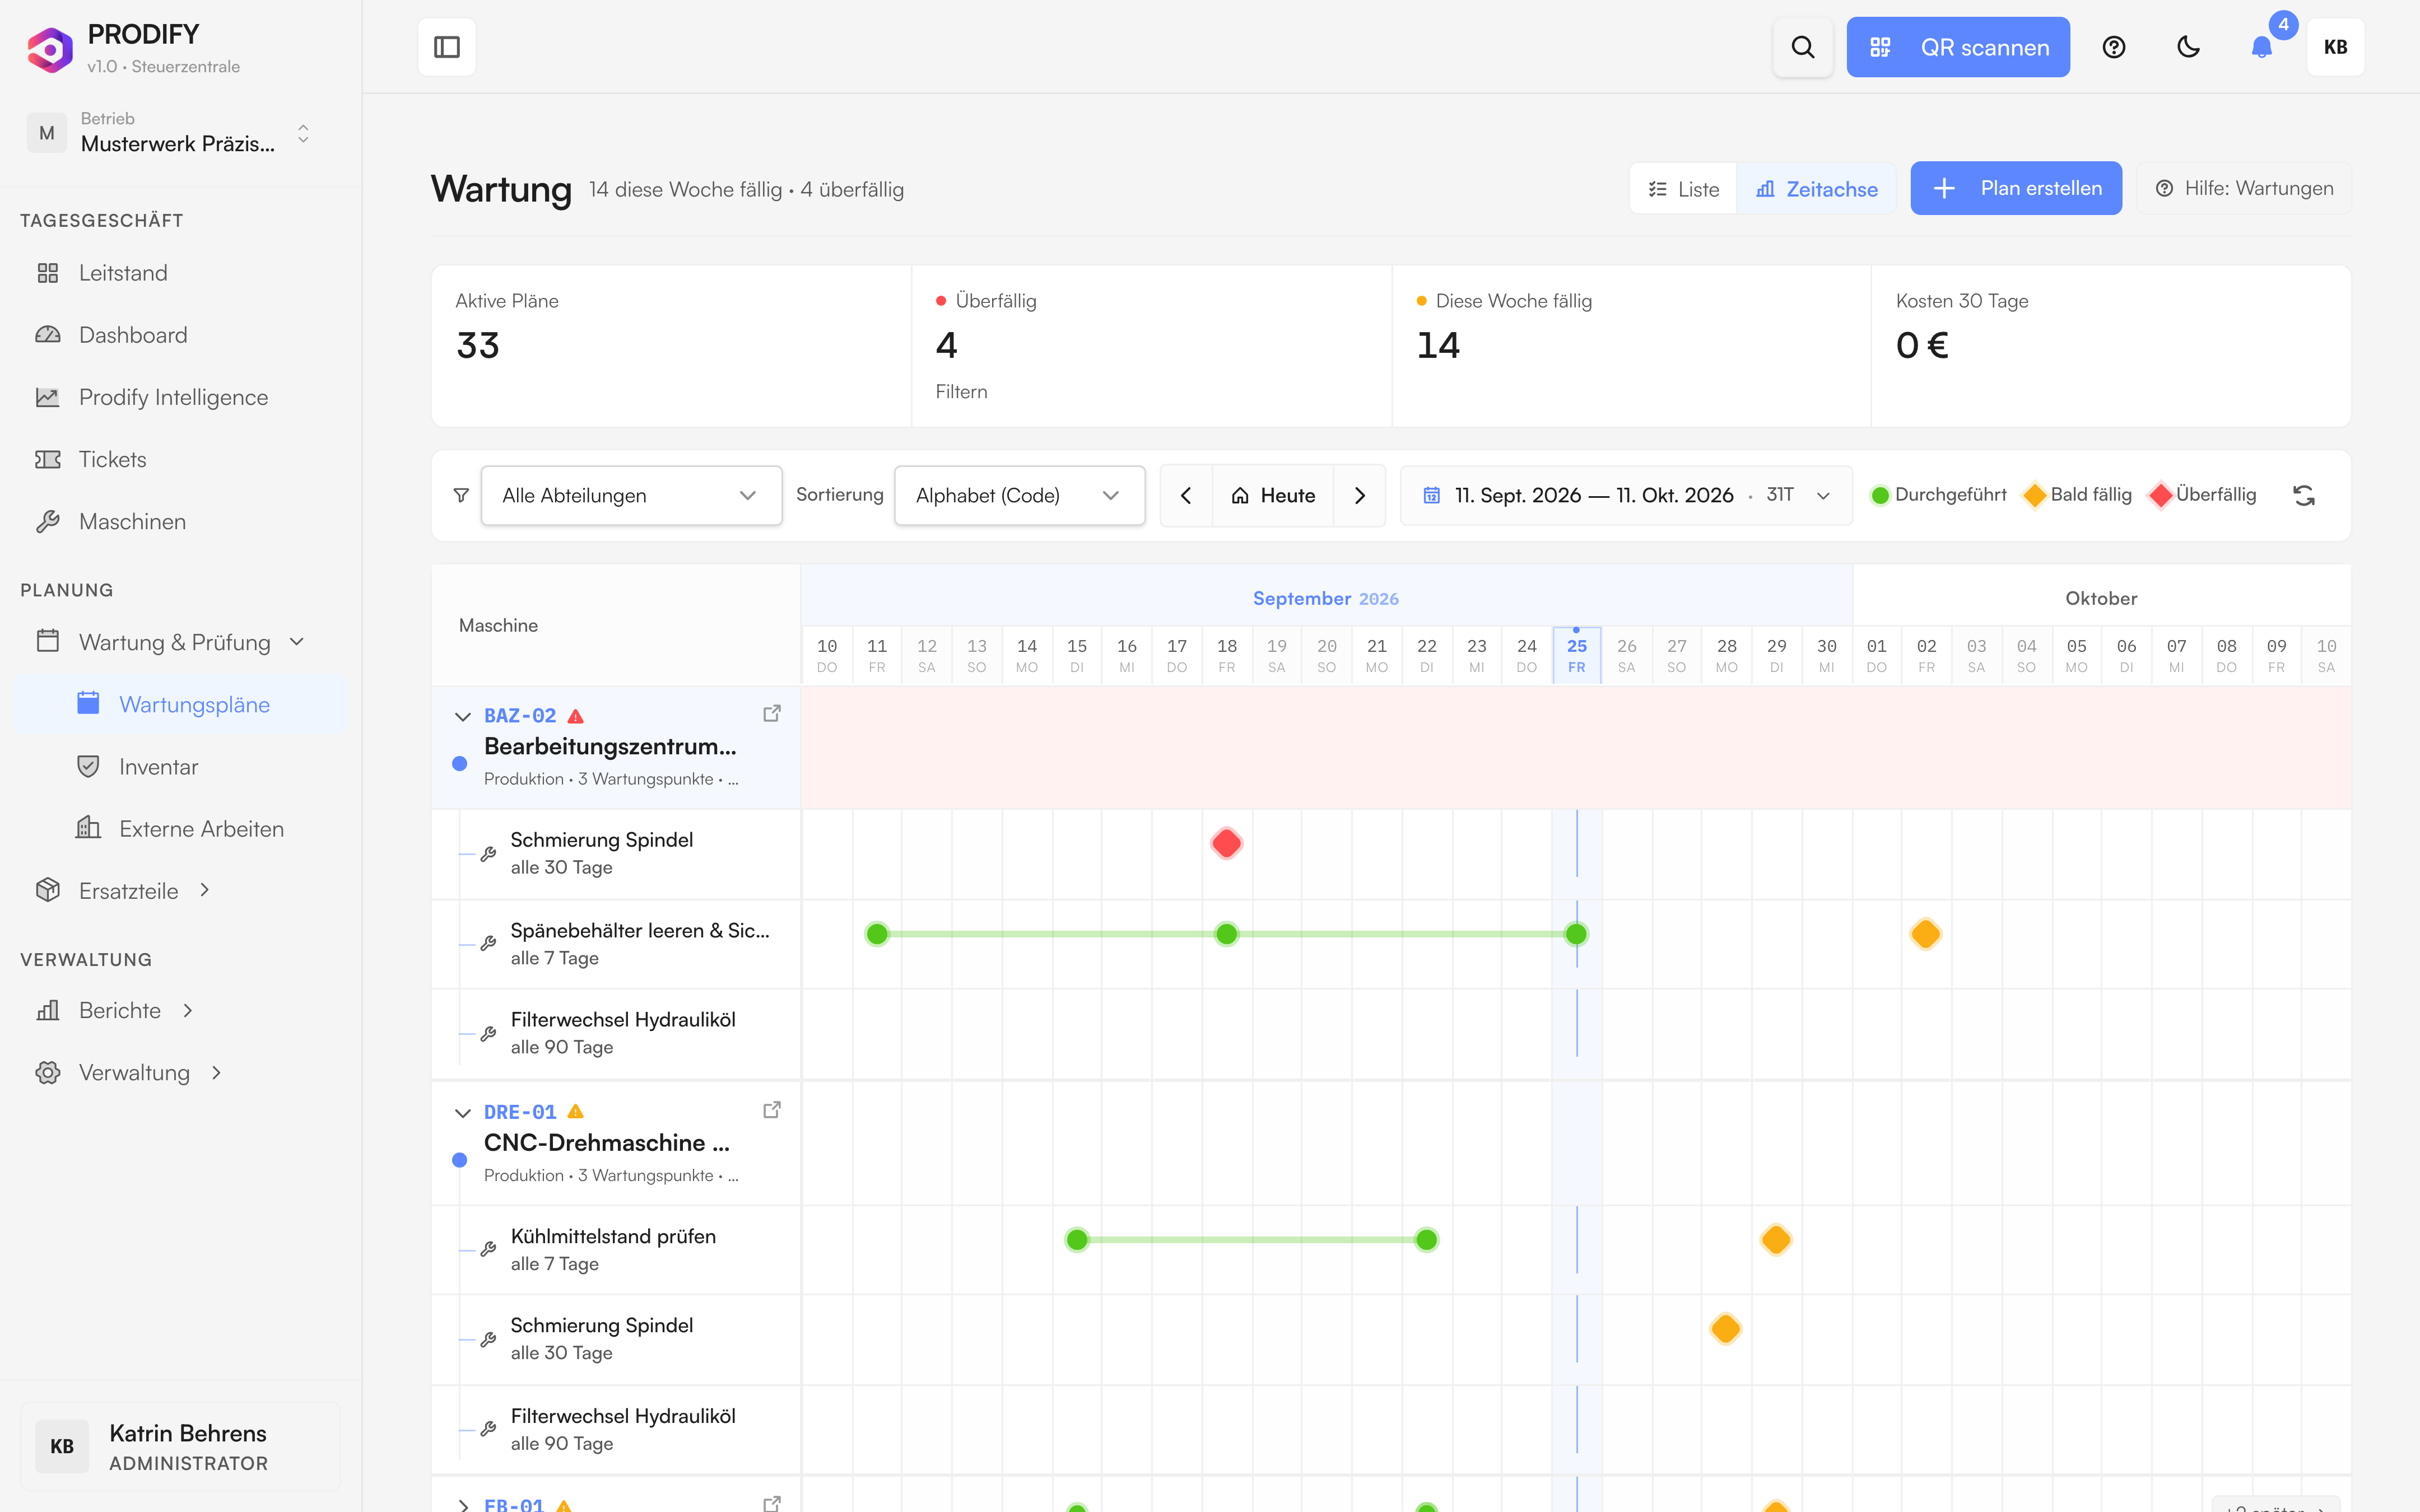Viewport: 2420px width, 1512px height.
Task: Expand the Ersatzteile section
Action: click(180, 890)
